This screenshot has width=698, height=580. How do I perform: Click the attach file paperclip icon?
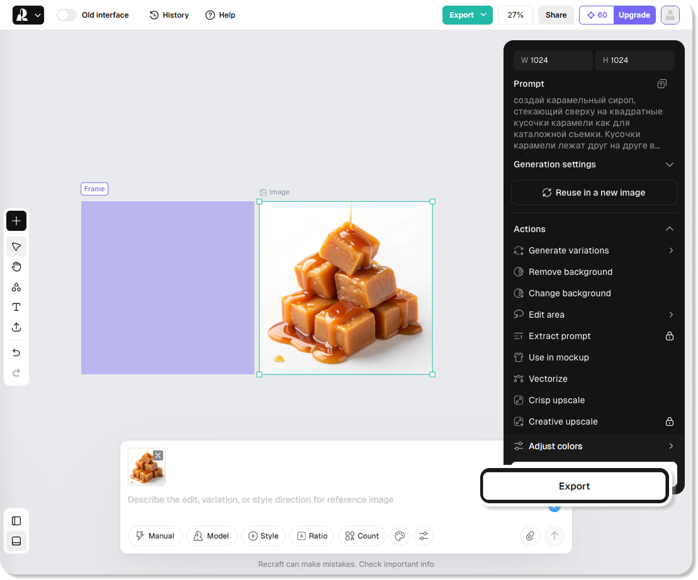tap(531, 536)
